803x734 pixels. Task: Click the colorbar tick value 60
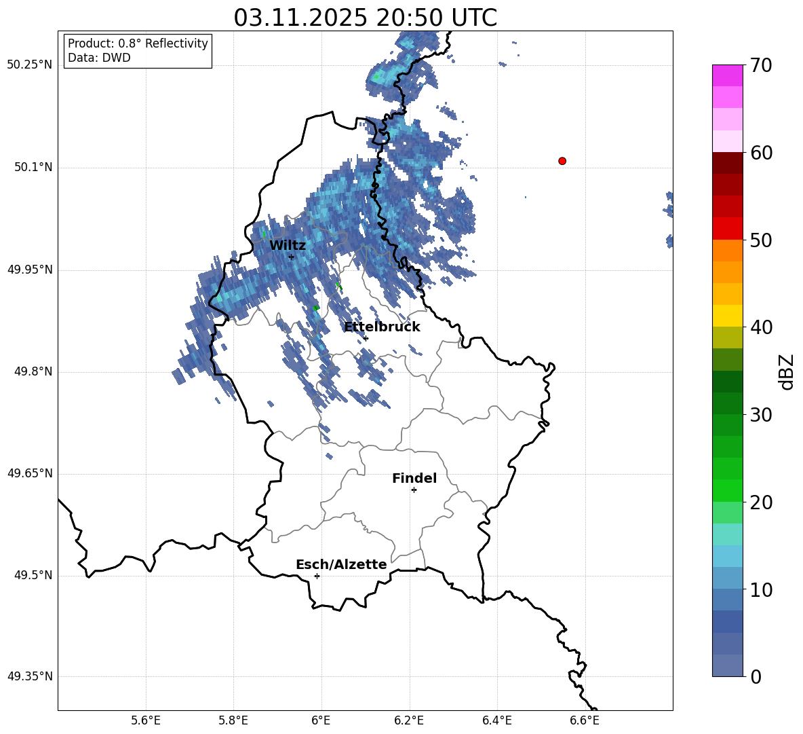point(761,153)
